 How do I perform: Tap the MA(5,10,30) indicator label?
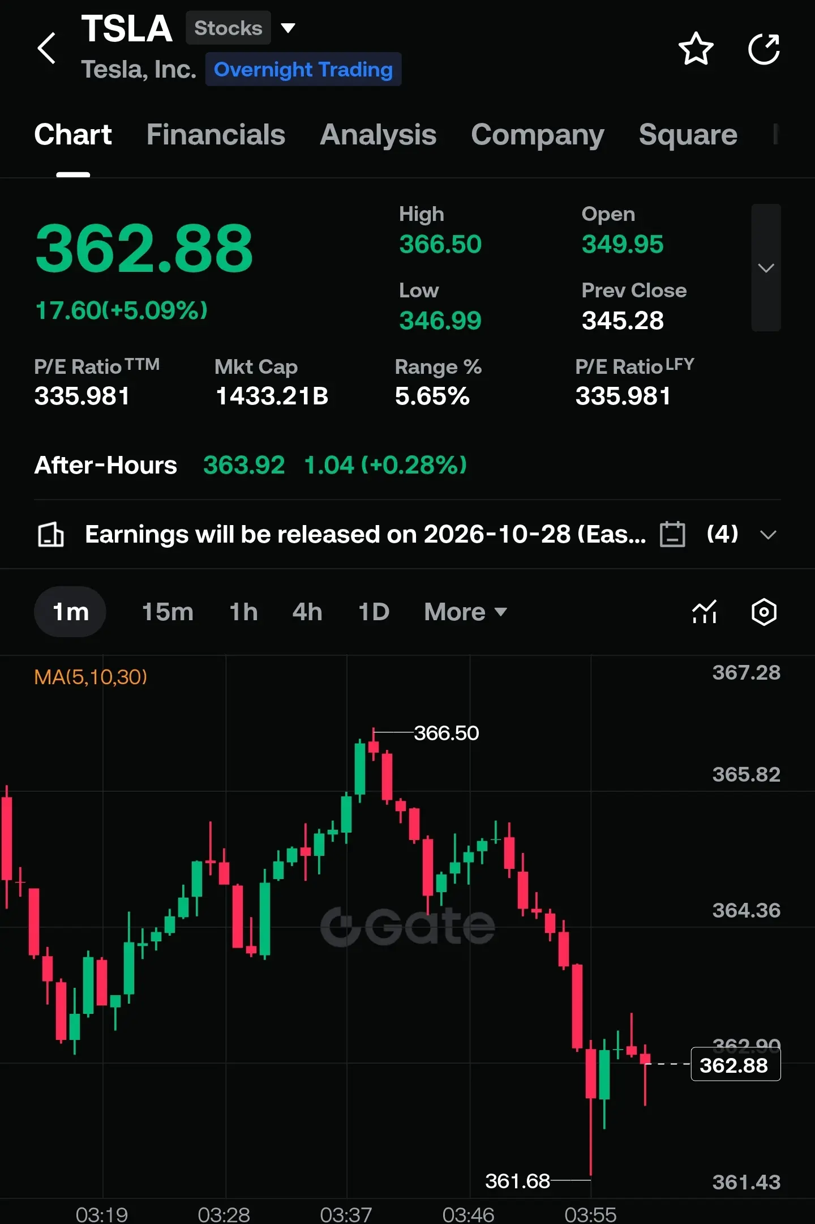coord(91,677)
